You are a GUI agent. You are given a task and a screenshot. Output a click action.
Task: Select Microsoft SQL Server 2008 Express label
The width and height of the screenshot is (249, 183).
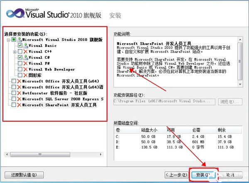(x=63, y=99)
